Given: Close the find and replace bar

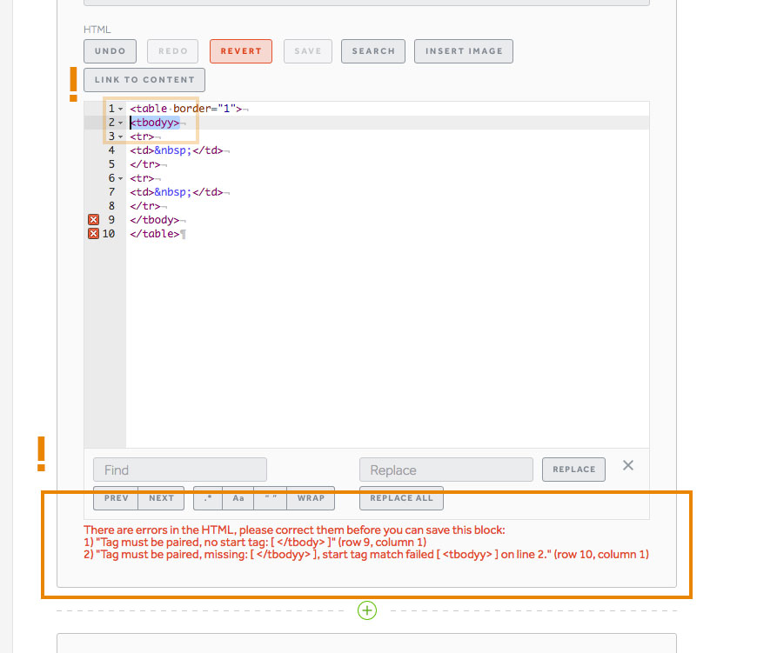Looking at the screenshot, I should [628, 465].
